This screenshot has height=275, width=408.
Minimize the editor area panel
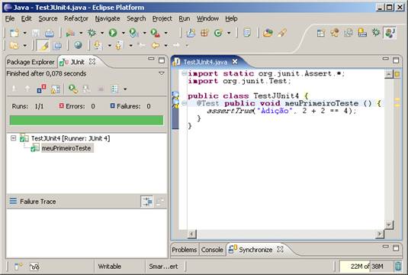click(x=386, y=59)
